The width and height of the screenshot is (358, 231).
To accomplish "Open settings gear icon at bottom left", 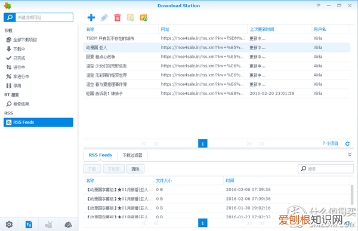I will (9, 224).
